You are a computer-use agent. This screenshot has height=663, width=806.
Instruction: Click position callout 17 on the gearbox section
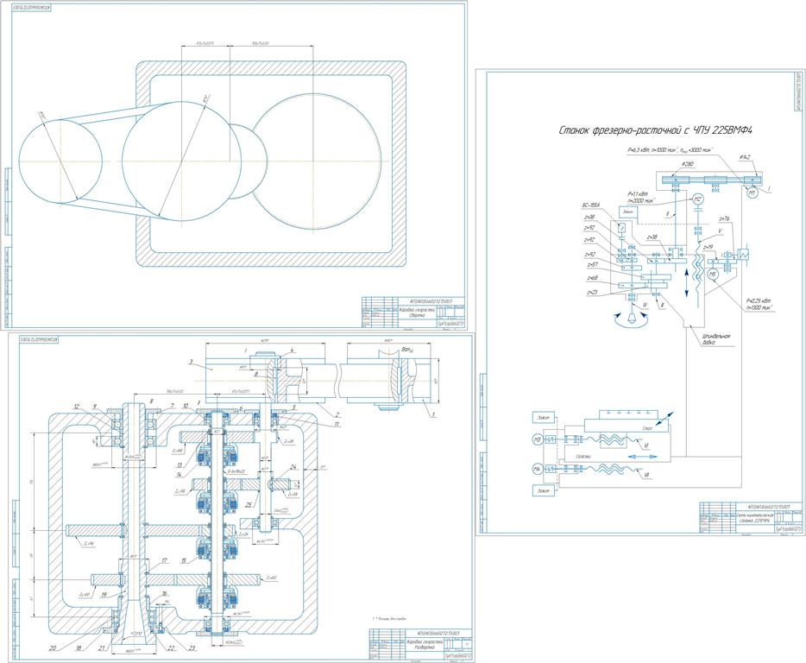point(164,561)
